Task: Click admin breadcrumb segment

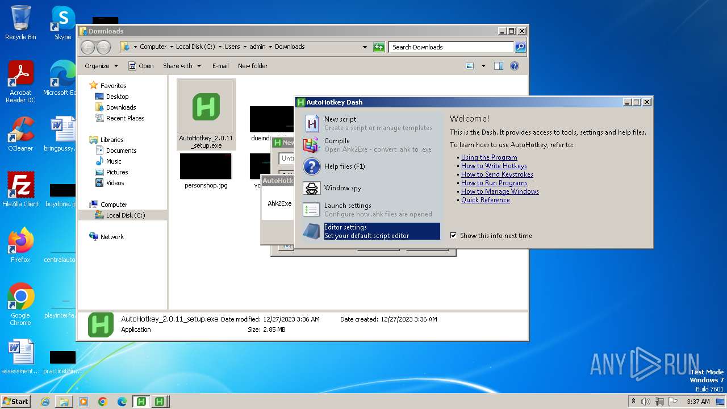Action: click(x=257, y=47)
